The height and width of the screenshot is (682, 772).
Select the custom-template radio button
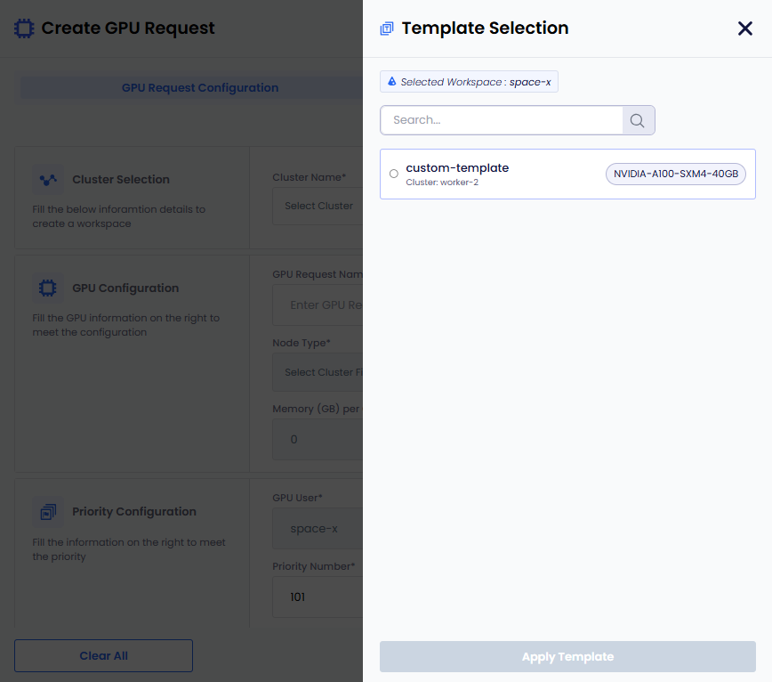[x=394, y=174]
